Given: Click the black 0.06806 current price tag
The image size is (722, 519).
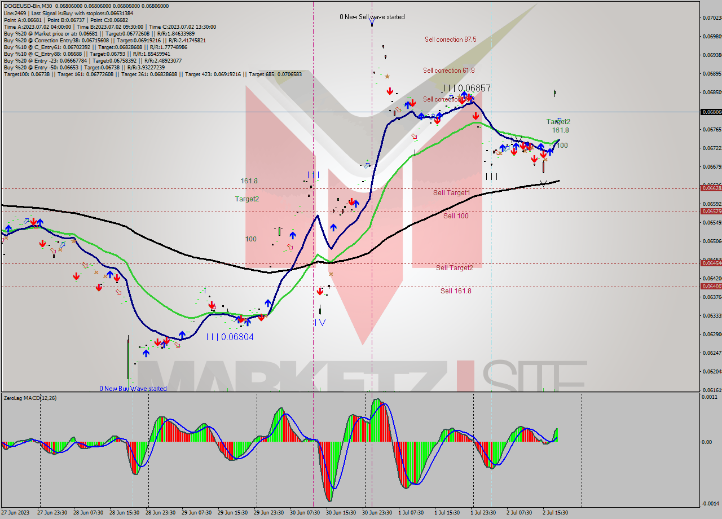Looking at the screenshot, I should (711, 112).
